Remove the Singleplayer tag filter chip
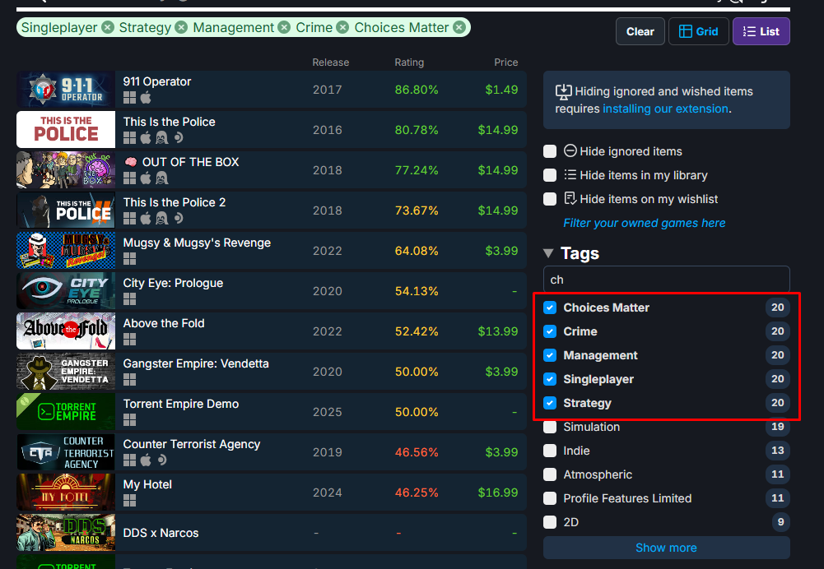Image resolution: width=824 pixels, height=569 pixels. coord(108,27)
